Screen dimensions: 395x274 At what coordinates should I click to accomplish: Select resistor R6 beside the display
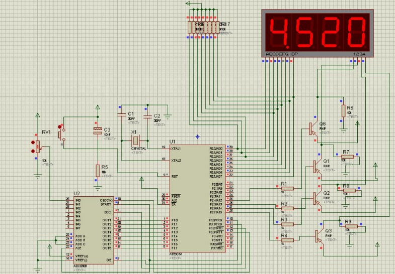click(343, 111)
